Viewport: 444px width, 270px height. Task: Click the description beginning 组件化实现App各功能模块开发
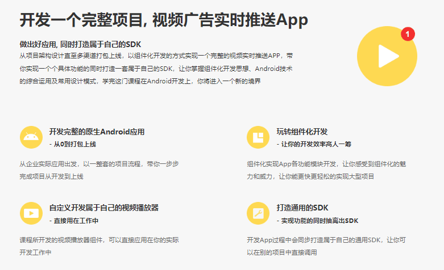pyautogui.click(x=326, y=170)
